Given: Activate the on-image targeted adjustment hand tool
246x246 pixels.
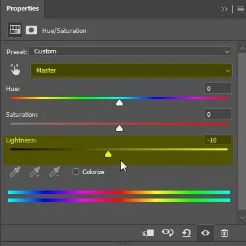Looking at the screenshot, I should coord(15,70).
